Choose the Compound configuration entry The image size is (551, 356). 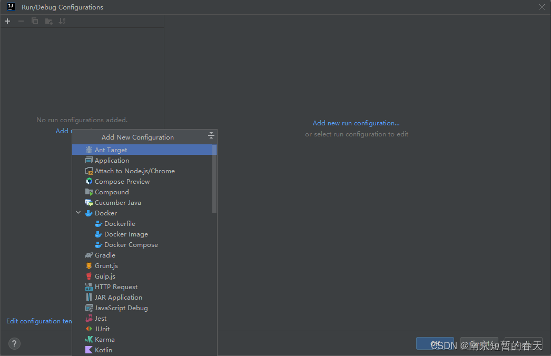tap(144, 192)
